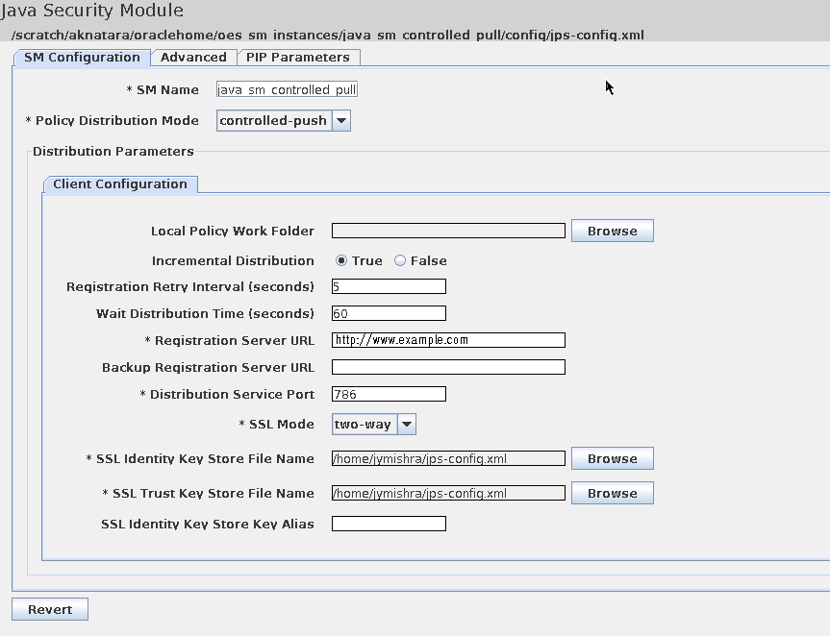Select the Client Configuration tab
Image resolution: width=830 pixels, height=636 pixels.
(120, 184)
